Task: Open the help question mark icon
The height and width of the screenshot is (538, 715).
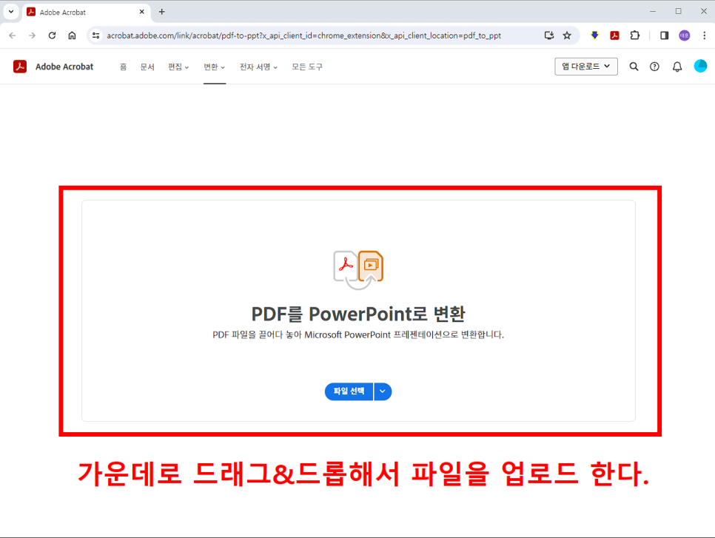Action: (654, 67)
